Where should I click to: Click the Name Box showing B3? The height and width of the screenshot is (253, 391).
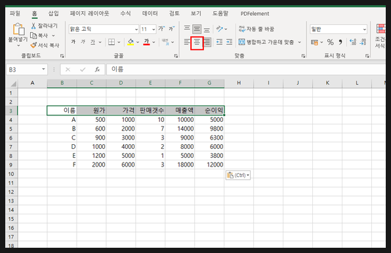pyautogui.click(x=24, y=69)
